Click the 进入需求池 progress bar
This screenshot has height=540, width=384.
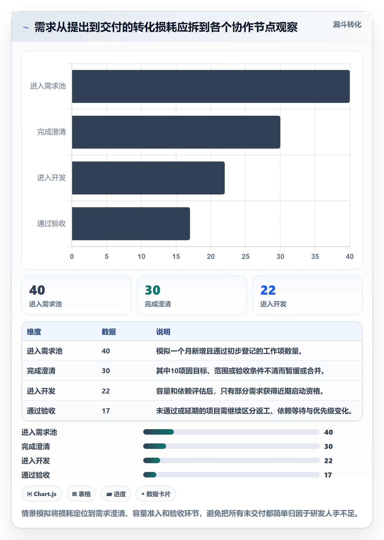coord(231,432)
